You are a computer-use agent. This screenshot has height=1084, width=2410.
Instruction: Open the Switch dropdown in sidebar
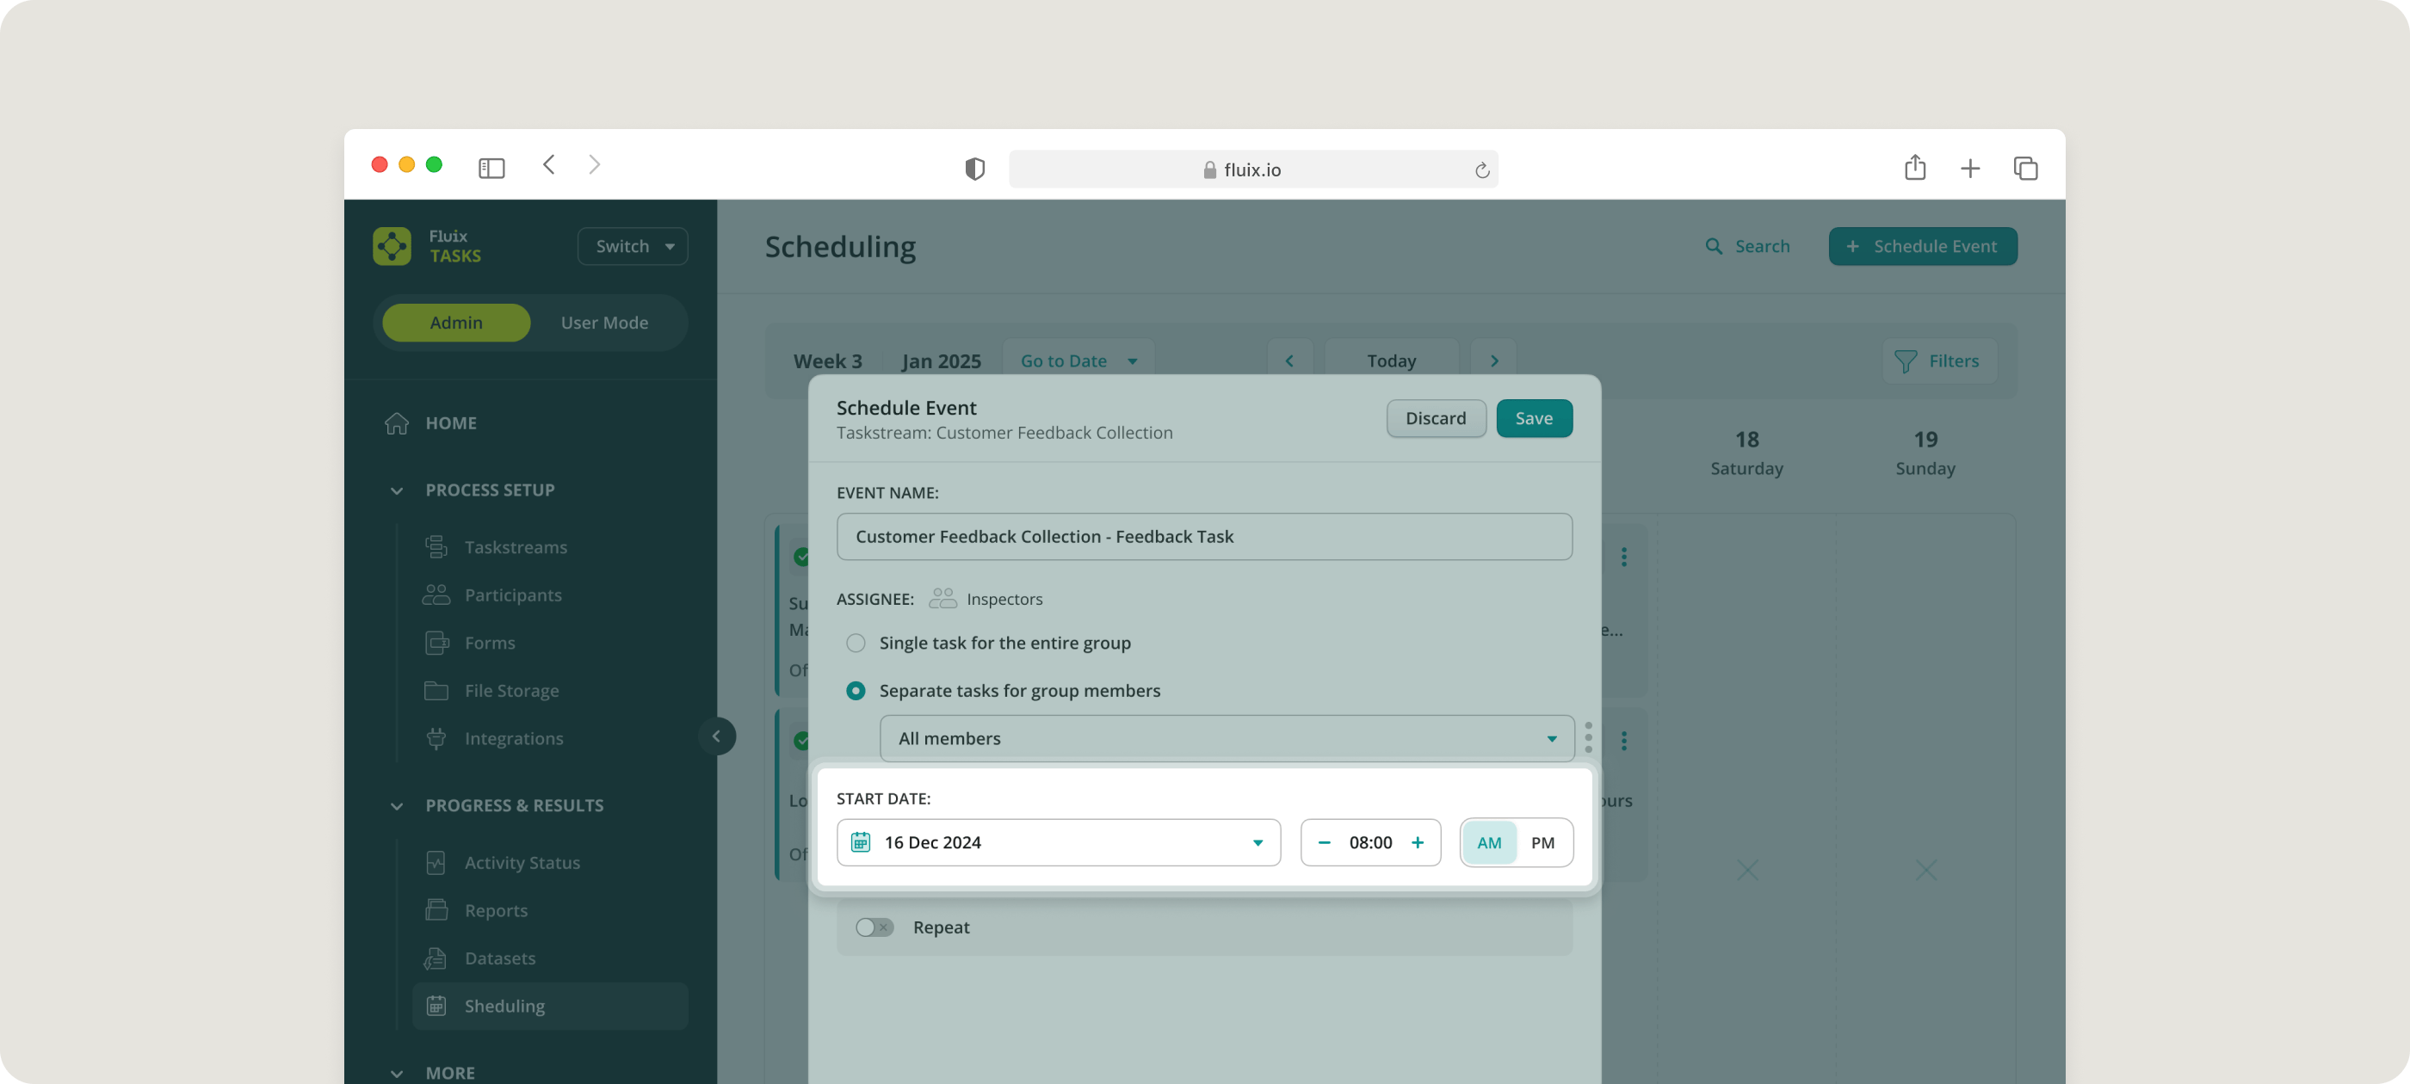(x=633, y=246)
